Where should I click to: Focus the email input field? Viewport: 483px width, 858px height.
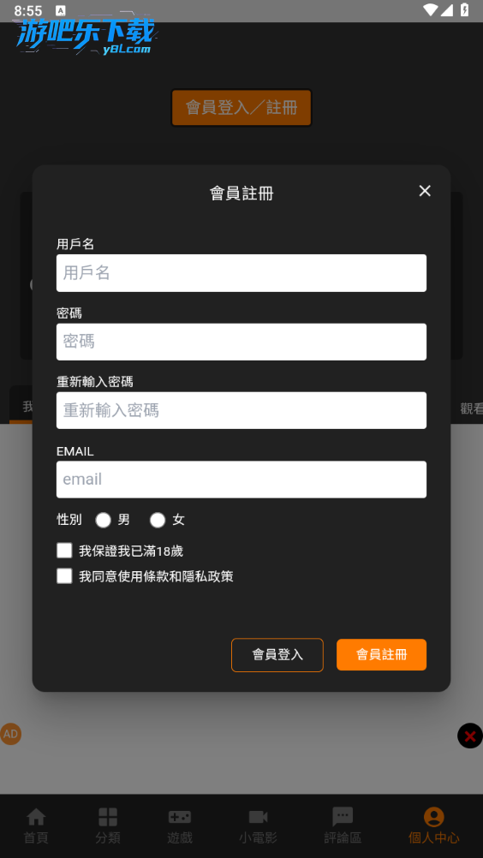241,480
